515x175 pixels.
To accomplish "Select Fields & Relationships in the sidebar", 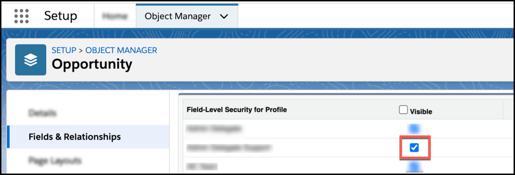I will tap(74, 136).
